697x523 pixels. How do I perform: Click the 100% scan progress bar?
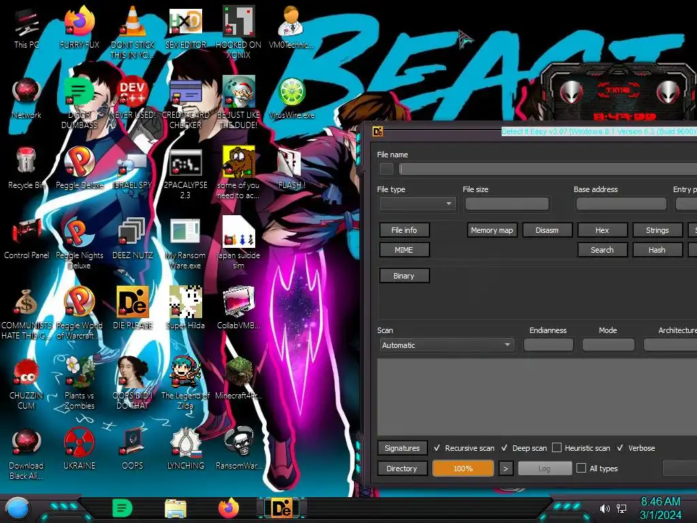click(x=463, y=469)
